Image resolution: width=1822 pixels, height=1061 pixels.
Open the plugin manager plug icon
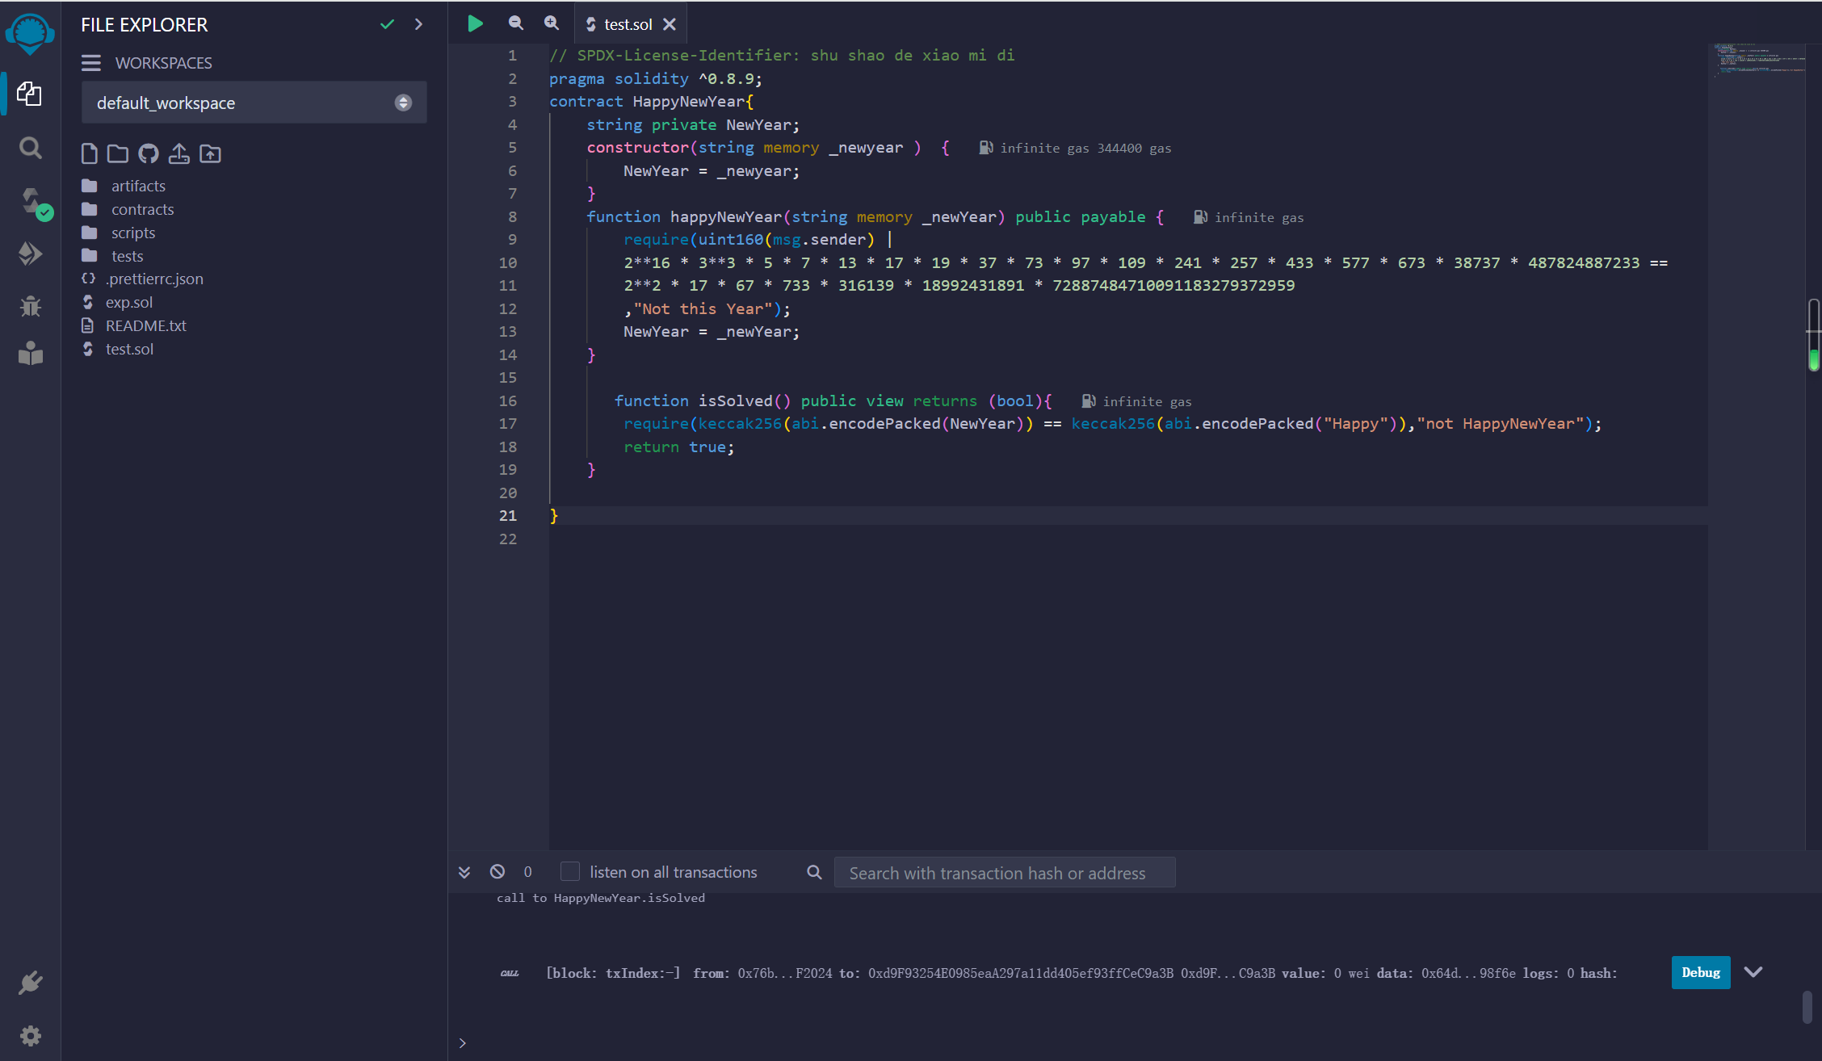(31, 983)
